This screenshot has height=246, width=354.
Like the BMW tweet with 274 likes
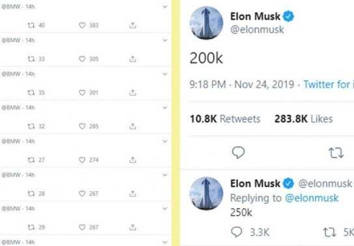pyautogui.click(x=82, y=160)
